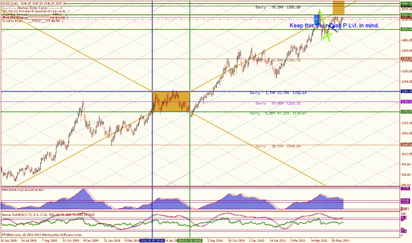This screenshot has width=412, height=243.
Task: Click the '14 Jan 2011' date label
Action: 278,240
